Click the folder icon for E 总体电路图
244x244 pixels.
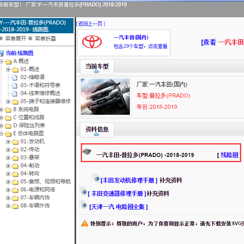pyautogui.click(x=8, y=134)
